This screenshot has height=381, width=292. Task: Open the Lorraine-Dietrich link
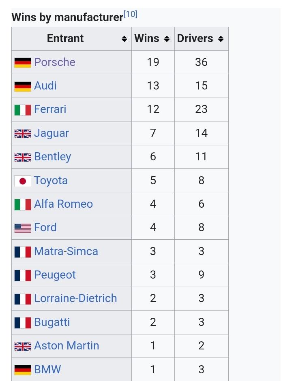tap(76, 298)
